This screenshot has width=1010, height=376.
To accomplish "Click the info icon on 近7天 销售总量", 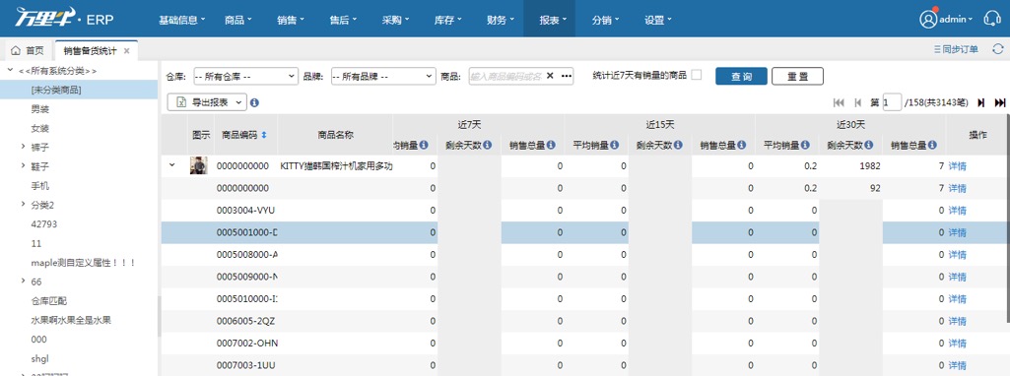I will click(551, 146).
